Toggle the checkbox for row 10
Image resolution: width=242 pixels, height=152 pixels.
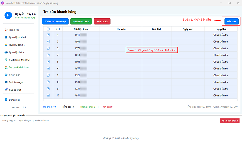tap(48, 95)
